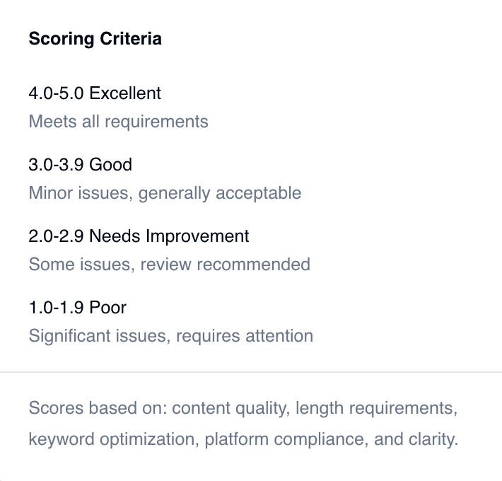Click the "3.0-3.9" score range
The width and height of the screenshot is (502, 481).
[57, 165]
